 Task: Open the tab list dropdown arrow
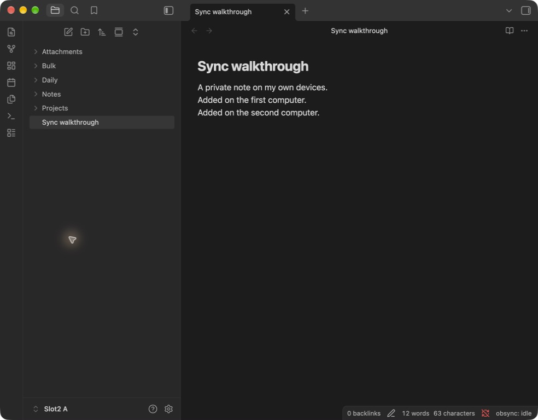509,11
